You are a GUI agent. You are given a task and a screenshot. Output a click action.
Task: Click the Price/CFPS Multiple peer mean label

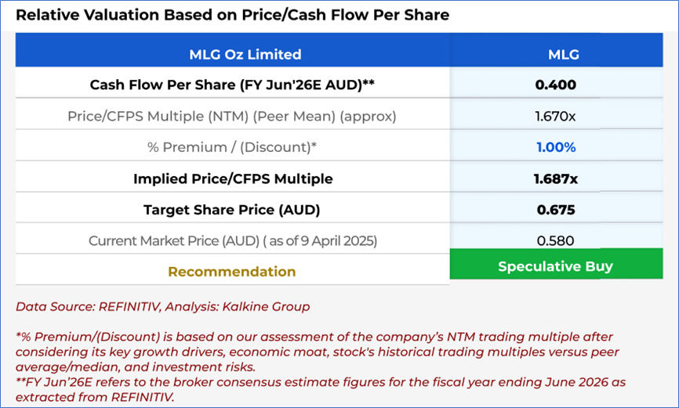click(x=231, y=116)
